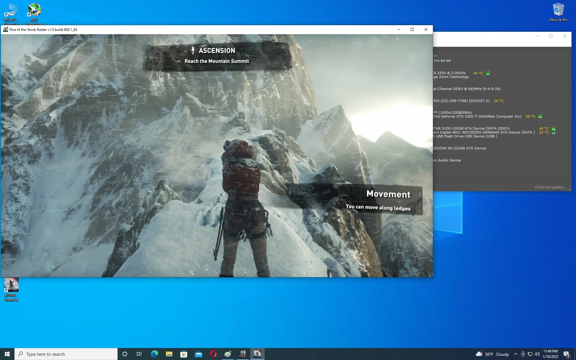Click the motherboard 36 °C temperature reading
This screenshot has height=360, width=576.
pos(499,101)
